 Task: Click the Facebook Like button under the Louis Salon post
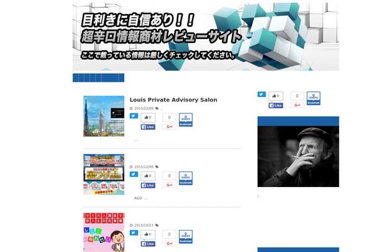coord(148,127)
